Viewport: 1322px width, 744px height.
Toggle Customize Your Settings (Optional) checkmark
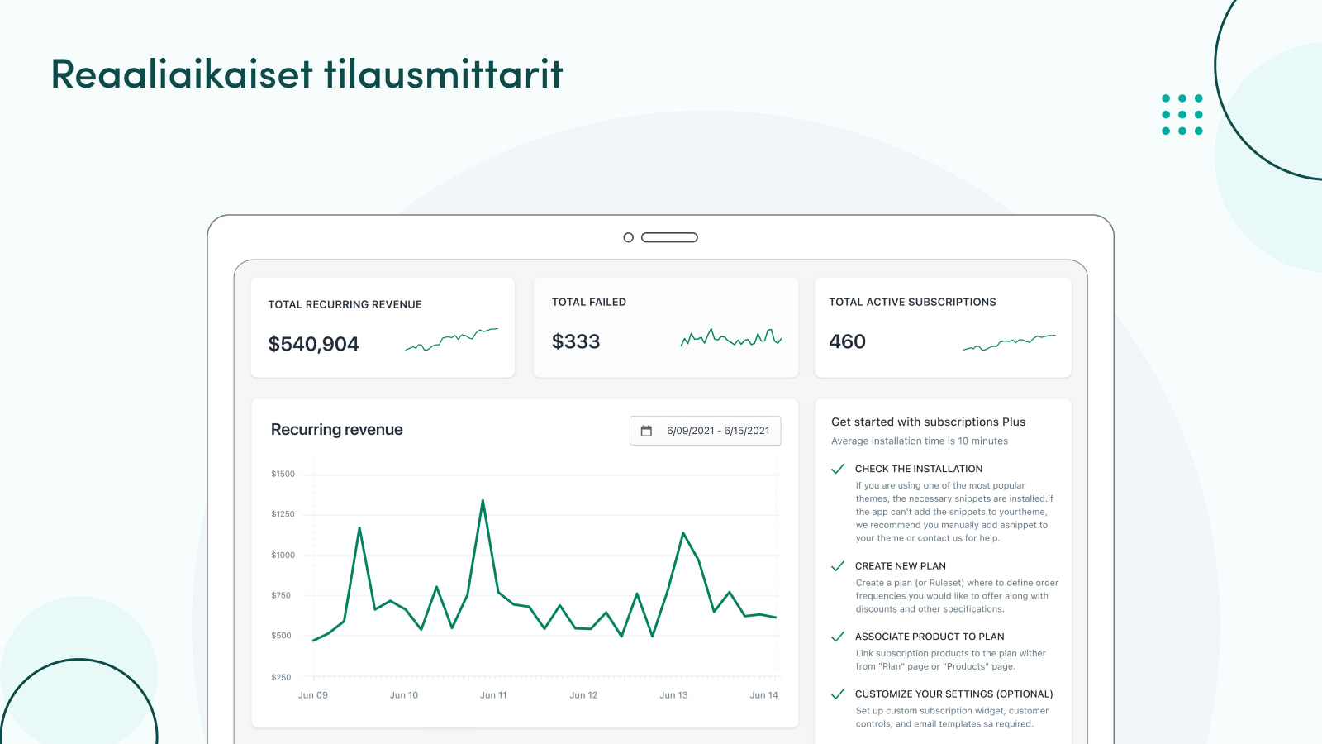tap(838, 694)
